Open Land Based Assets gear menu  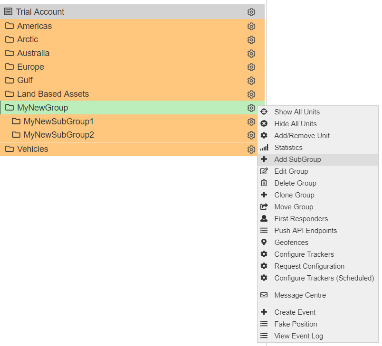click(251, 94)
